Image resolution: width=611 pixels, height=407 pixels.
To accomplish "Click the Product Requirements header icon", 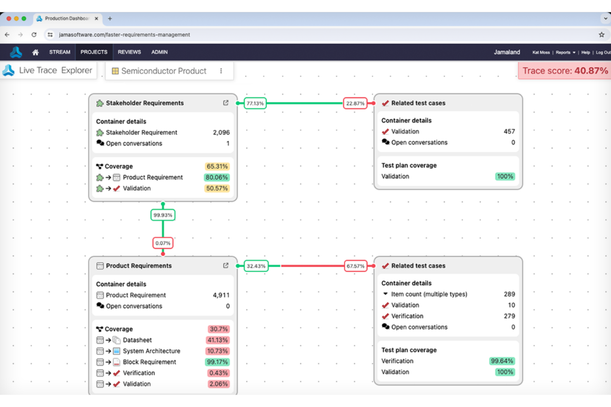I will click(100, 266).
